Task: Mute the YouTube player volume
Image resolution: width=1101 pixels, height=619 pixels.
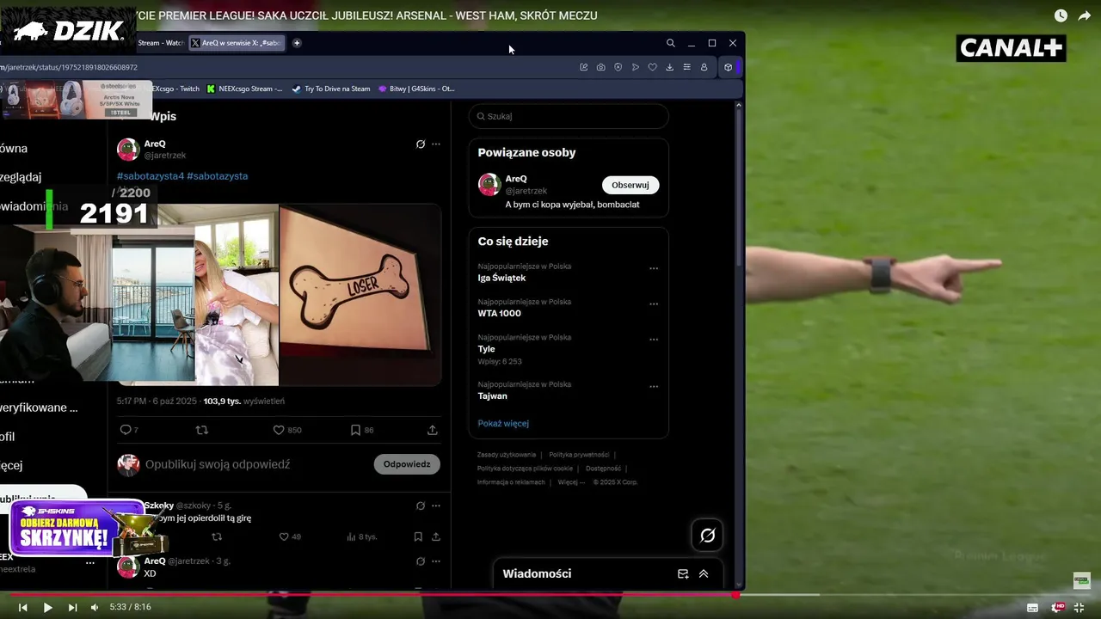Action: click(x=95, y=607)
